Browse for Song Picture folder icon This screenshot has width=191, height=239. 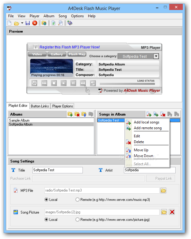click(x=164, y=212)
